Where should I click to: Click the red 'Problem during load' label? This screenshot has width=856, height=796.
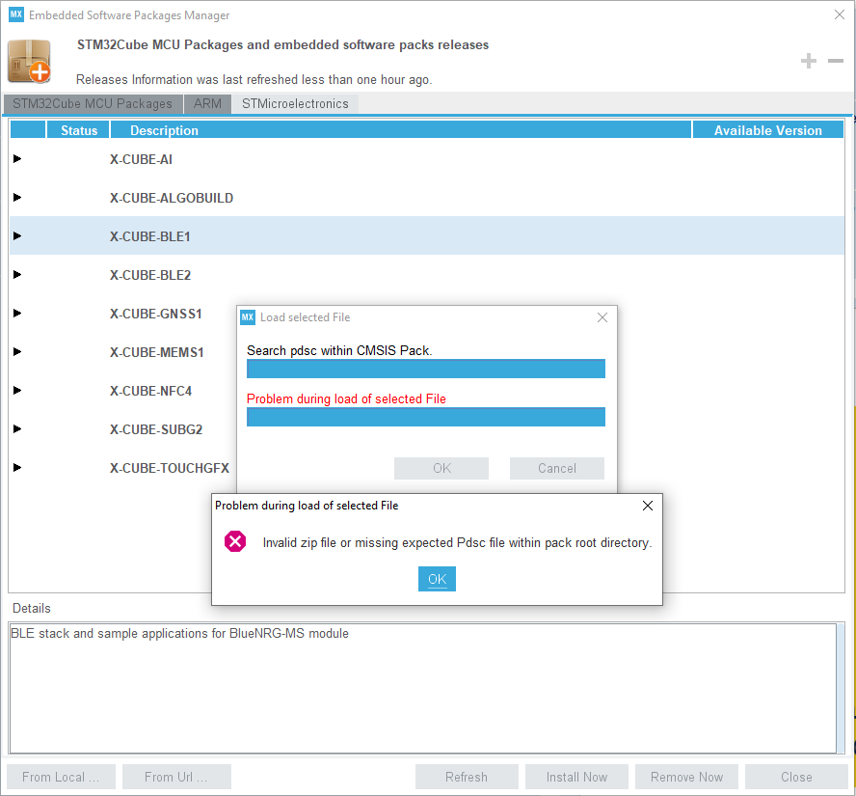click(346, 398)
